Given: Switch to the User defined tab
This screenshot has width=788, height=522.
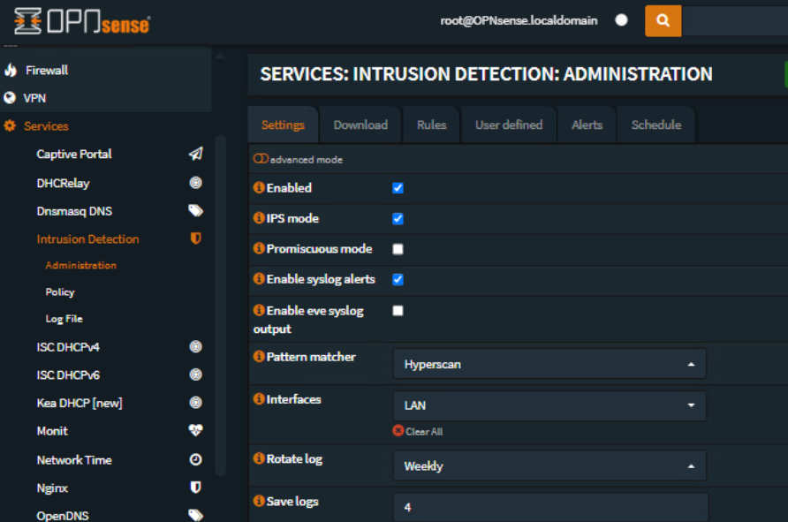Looking at the screenshot, I should pyautogui.click(x=509, y=125).
